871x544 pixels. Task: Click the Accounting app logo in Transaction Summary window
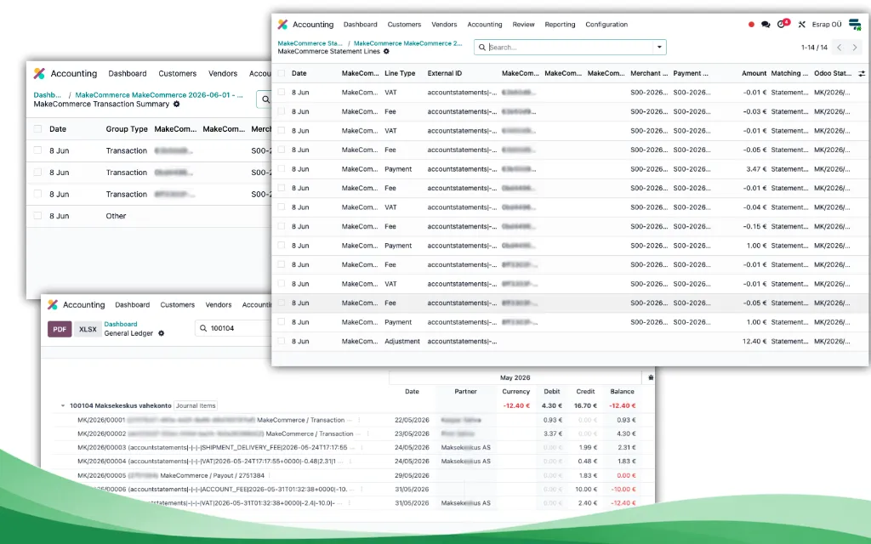(x=39, y=73)
